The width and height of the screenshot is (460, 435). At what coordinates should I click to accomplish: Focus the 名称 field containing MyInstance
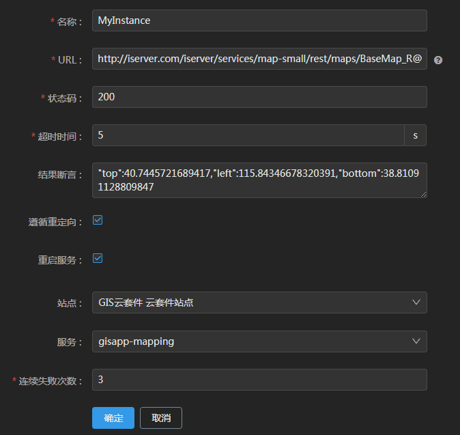tap(259, 20)
